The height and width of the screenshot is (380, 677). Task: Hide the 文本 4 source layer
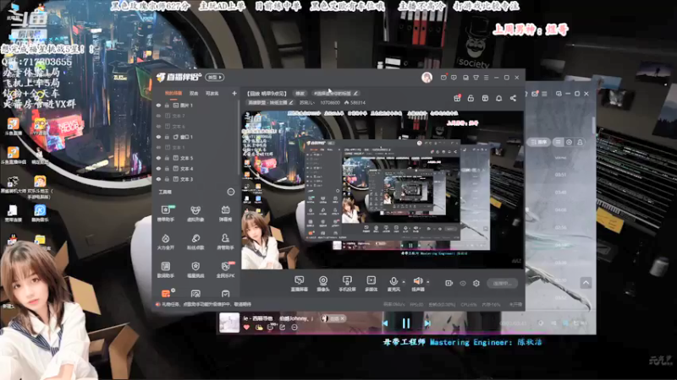(x=158, y=168)
